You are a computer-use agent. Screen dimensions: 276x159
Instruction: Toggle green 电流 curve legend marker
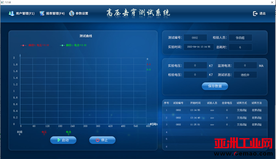62,45
